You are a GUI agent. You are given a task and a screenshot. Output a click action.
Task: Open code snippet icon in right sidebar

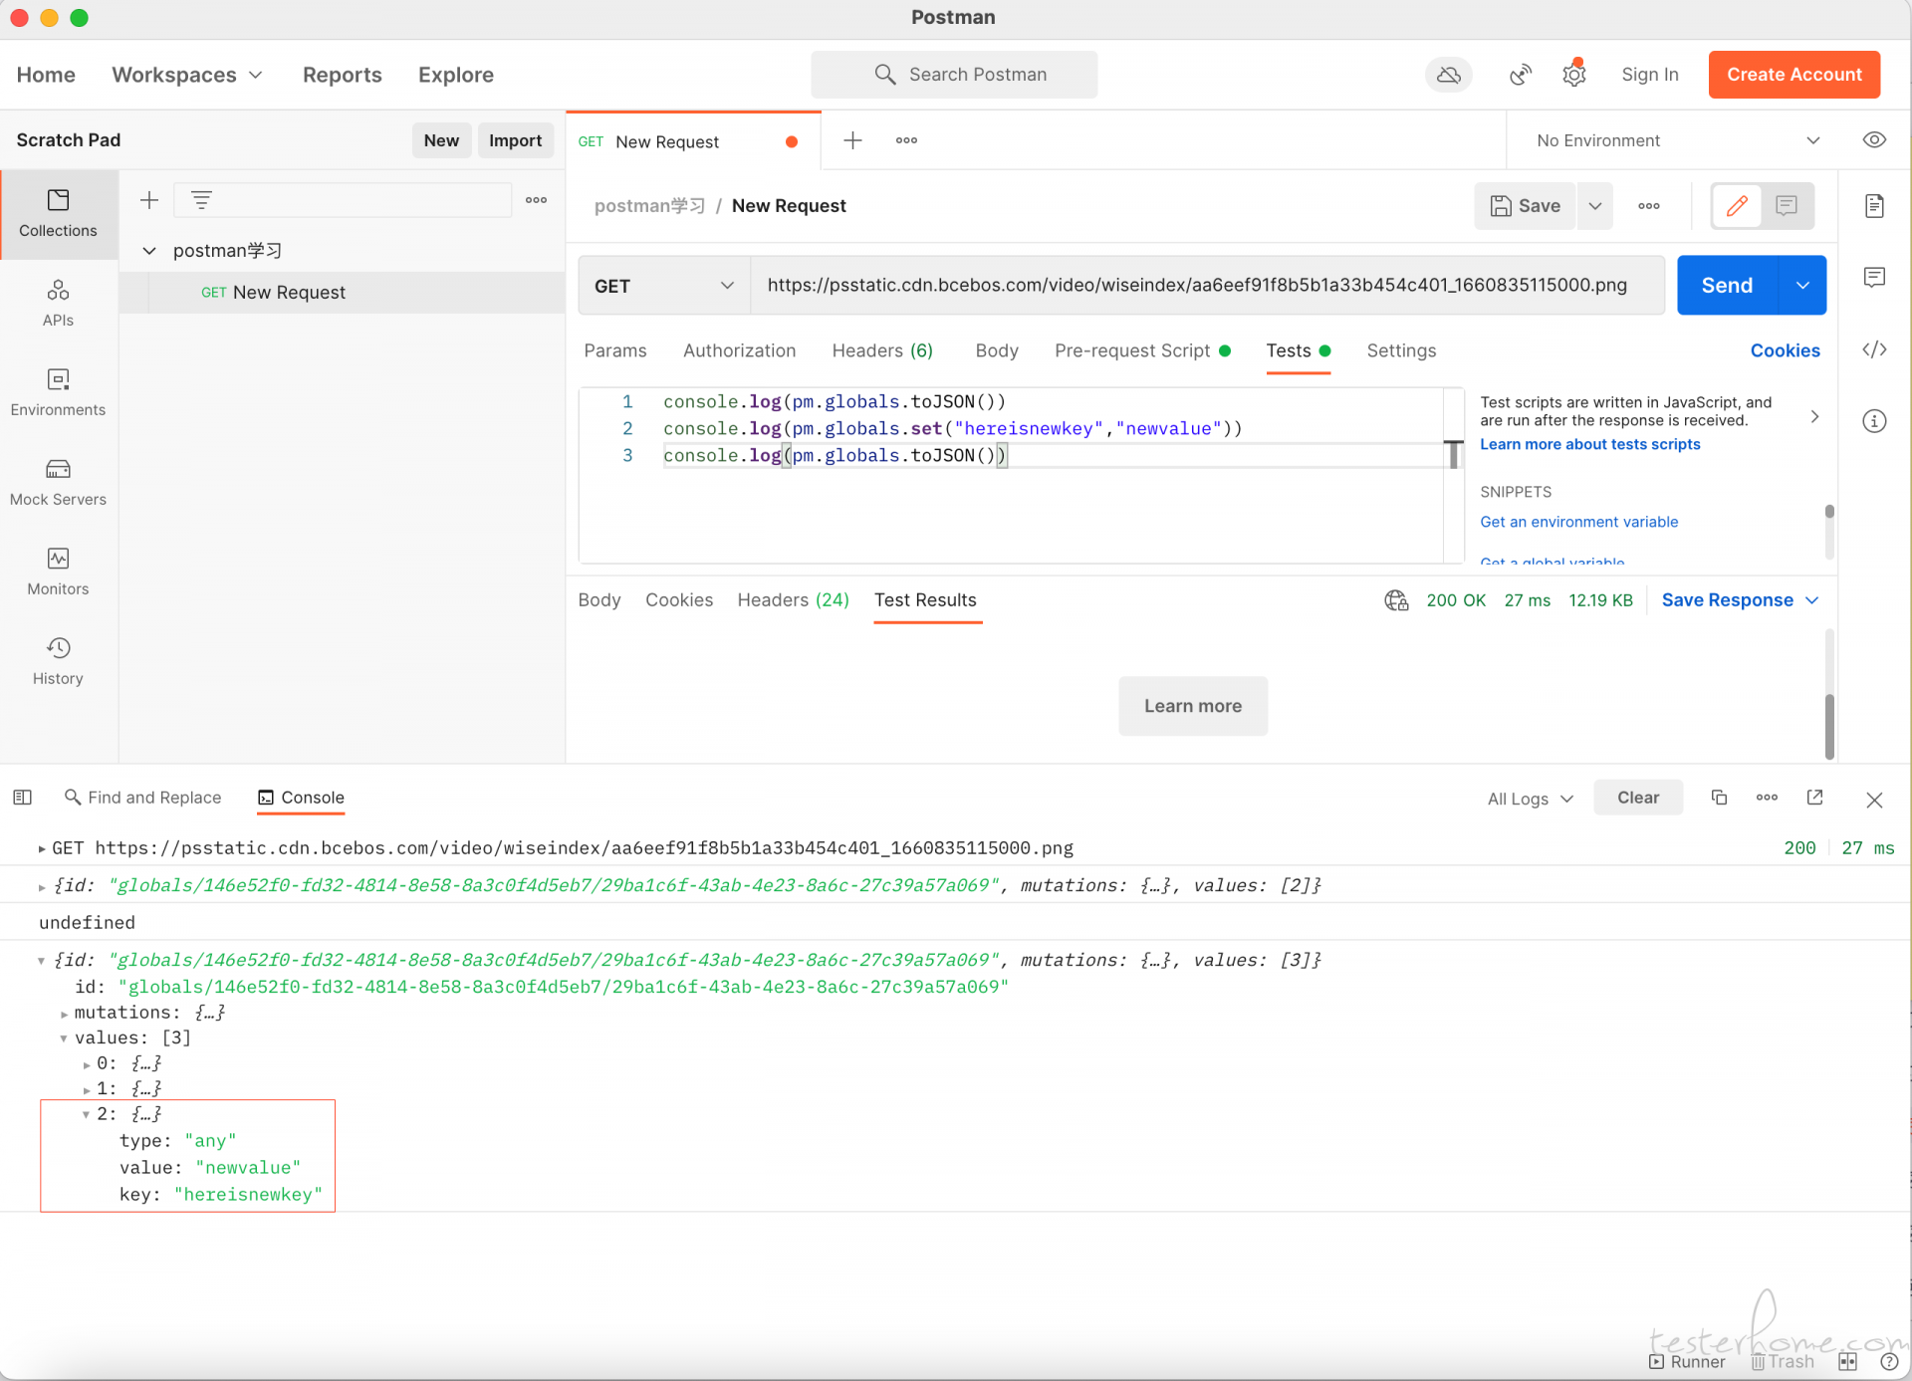coord(1874,349)
